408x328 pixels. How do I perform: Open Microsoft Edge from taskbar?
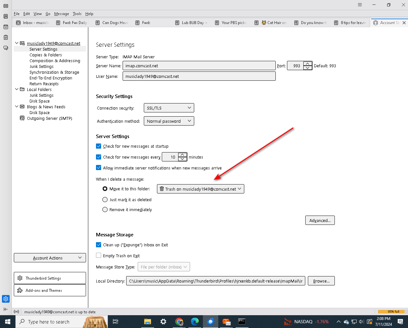(x=195, y=322)
